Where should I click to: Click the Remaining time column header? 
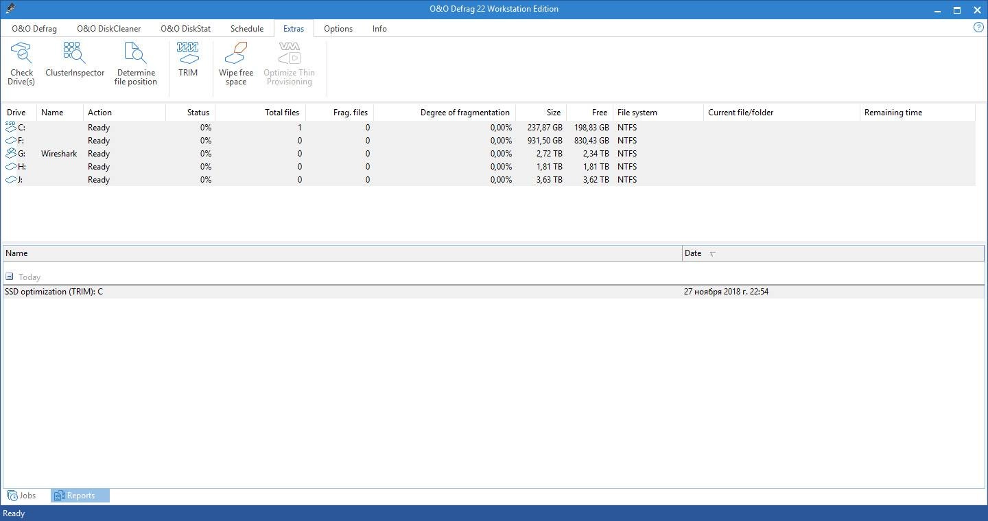(x=917, y=113)
